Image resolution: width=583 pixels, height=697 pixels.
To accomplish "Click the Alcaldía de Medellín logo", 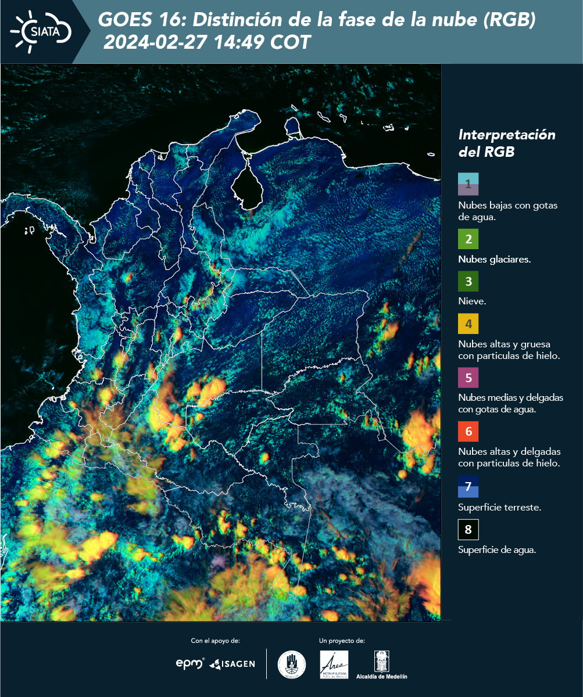I will [381, 664].
